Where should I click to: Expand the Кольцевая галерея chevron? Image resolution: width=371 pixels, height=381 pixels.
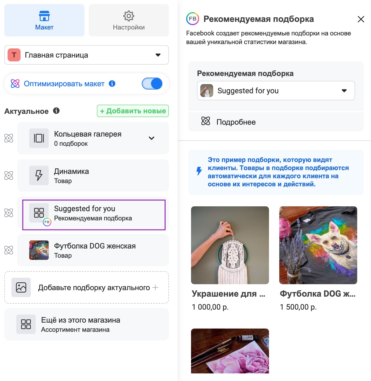click(152, 138)
